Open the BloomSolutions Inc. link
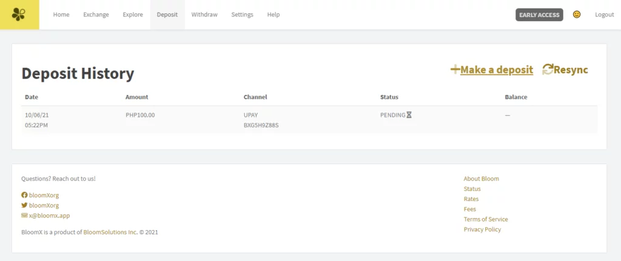The image size is (621, 261). pos(110,232)
